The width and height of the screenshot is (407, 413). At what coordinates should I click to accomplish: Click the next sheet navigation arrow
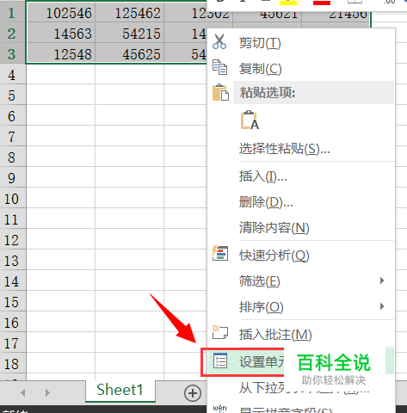tap(47, 392)
